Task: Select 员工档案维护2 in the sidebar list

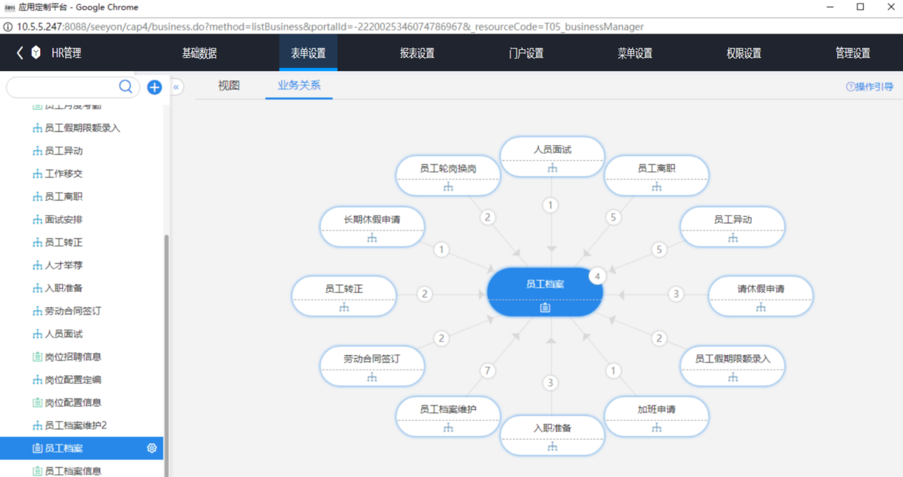Action: point(76,425)
